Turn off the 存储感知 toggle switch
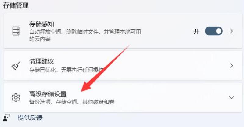The image size is (244, 127). click(x=214, y=31)
